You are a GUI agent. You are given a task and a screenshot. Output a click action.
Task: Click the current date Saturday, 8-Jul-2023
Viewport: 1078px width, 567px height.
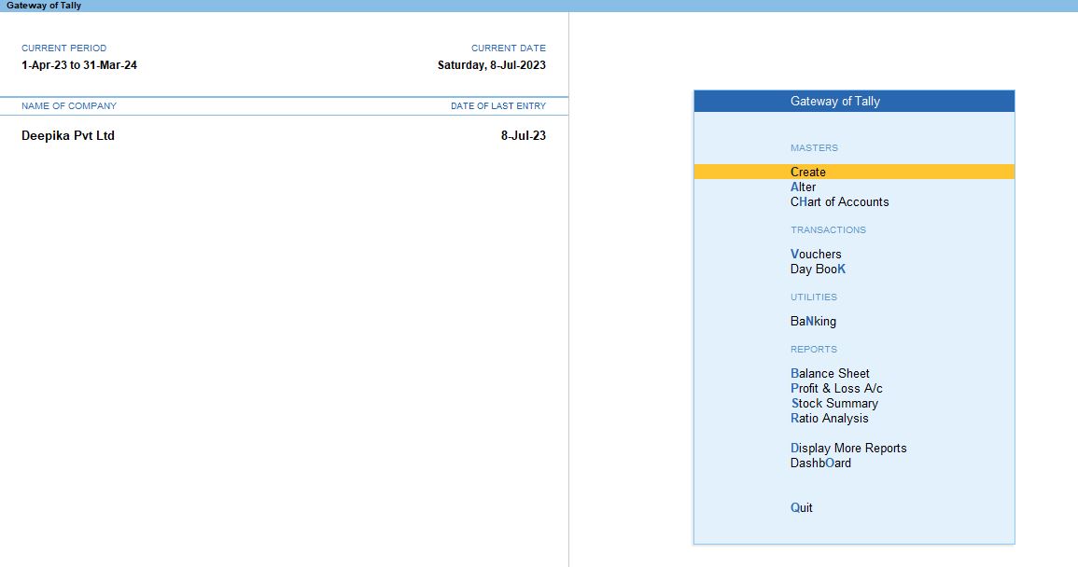pyautogui.click(x=492, y=65)
